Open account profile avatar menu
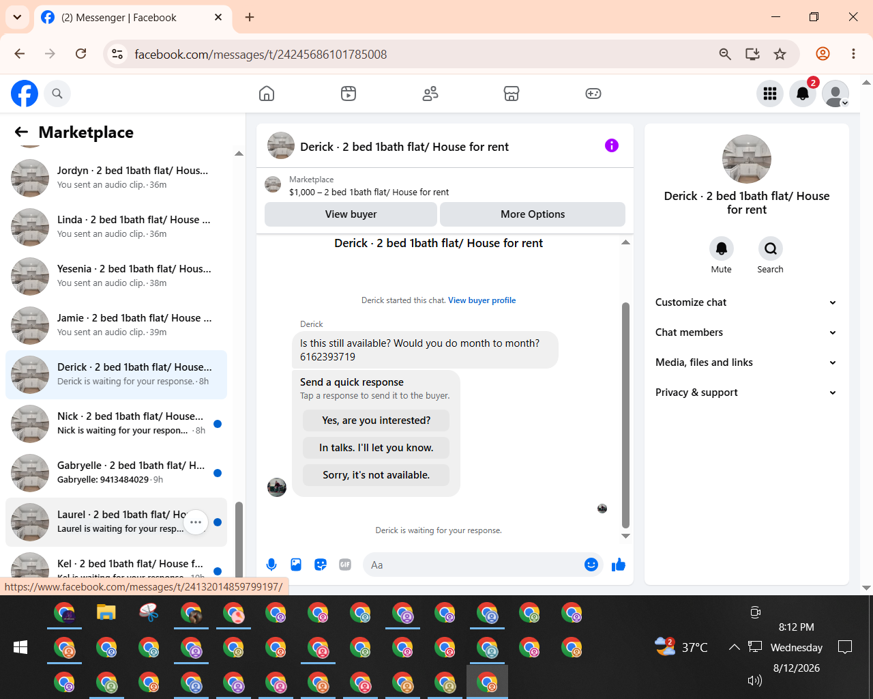The image size is (873, 699). coord(835,94)
